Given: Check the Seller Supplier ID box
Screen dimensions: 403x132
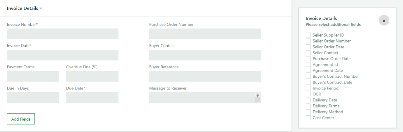Looking at the screenshot, I should 308,35.
